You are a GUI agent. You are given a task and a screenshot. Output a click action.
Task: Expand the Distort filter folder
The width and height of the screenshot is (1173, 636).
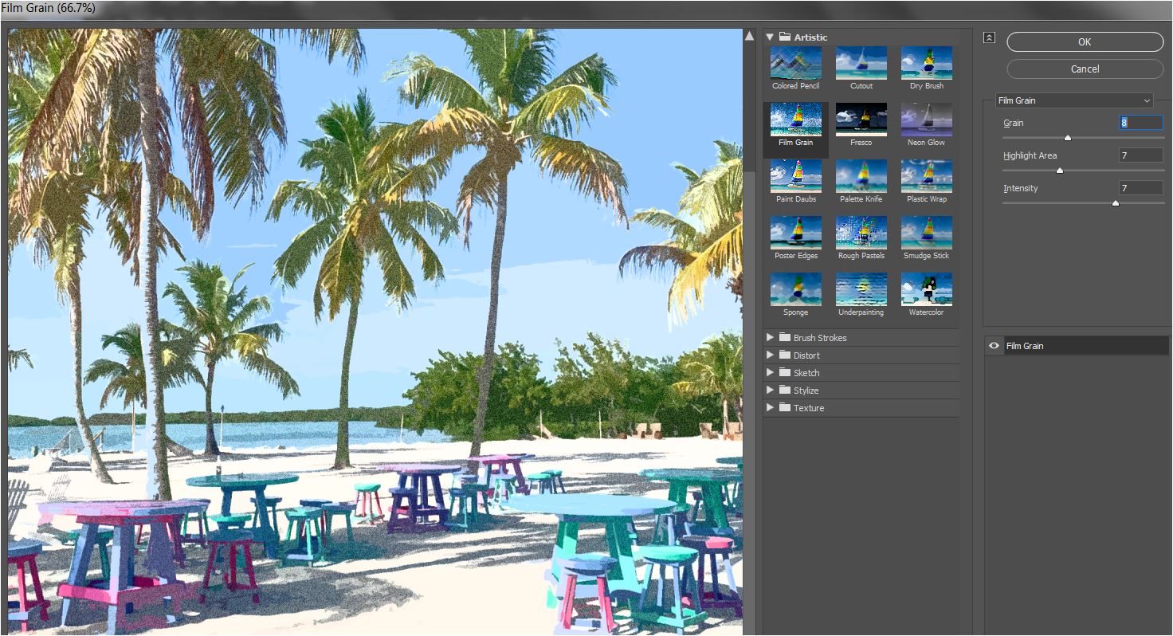(770, 355)
